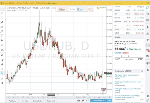Open chart settings gear near auto
This screenshot has width=150, height=103.
(110, 97)
